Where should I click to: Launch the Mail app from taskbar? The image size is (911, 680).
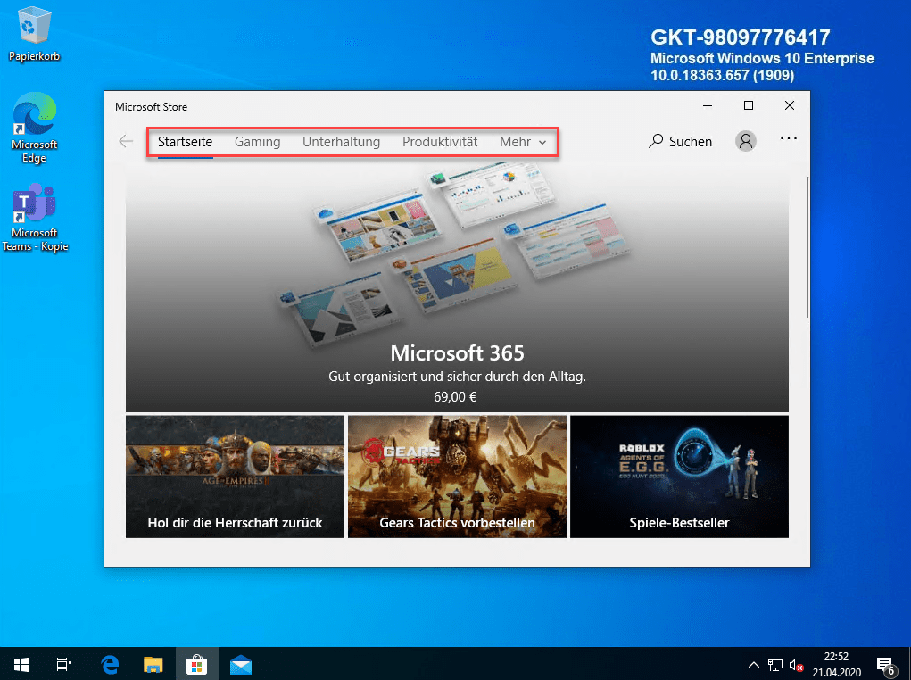240,665
